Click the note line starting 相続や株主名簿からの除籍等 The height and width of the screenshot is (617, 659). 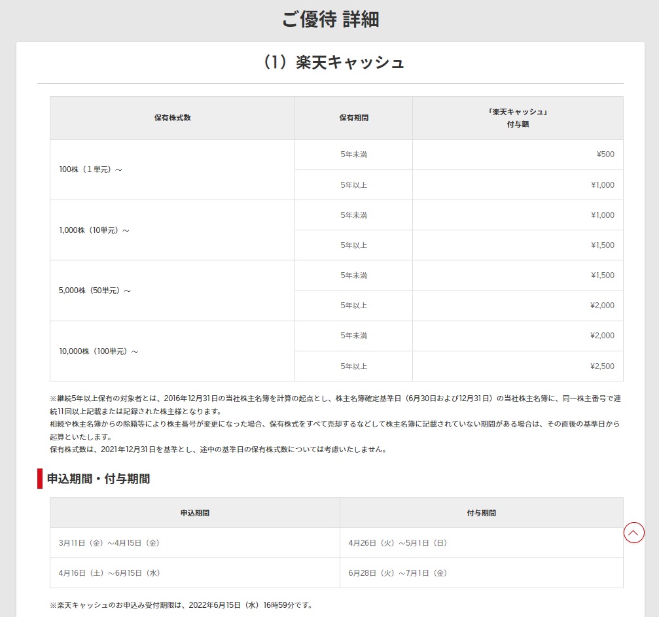[x=335, y=431]
